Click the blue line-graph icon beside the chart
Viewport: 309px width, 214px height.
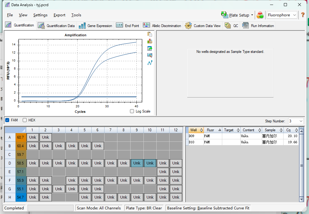pyautogui.click(x=150, y=63)
